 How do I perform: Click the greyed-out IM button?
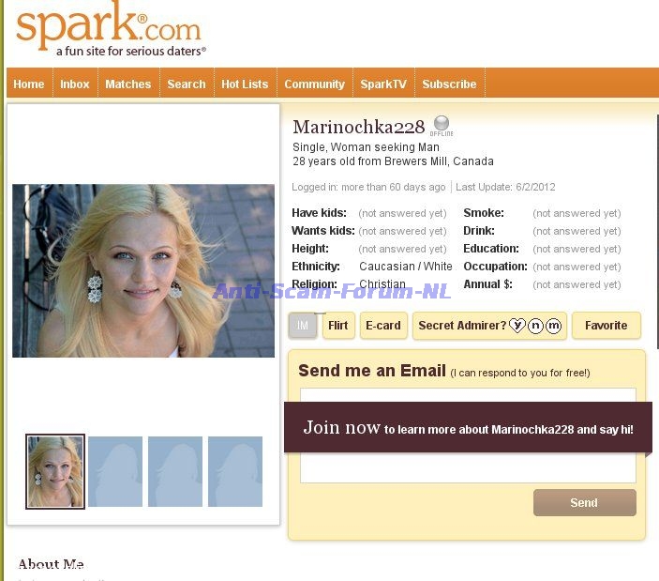[x=303, y=325]
